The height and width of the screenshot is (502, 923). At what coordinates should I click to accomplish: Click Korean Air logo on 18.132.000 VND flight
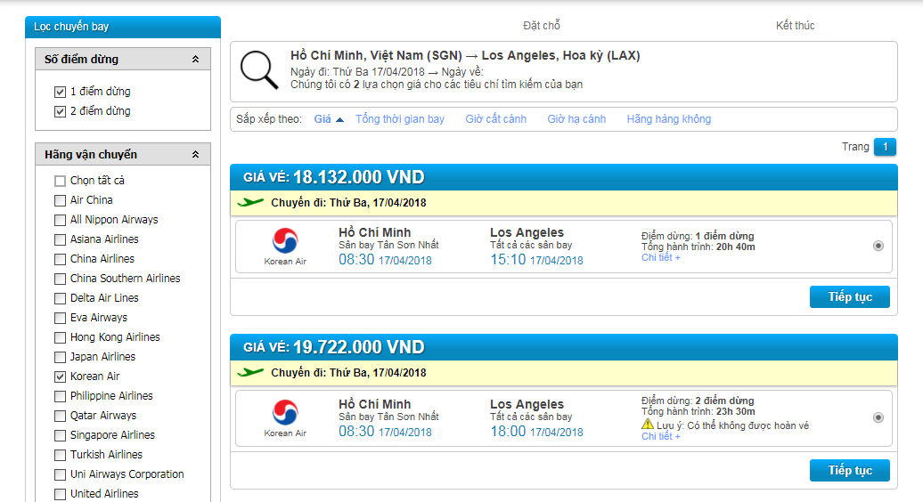(285, 241)
